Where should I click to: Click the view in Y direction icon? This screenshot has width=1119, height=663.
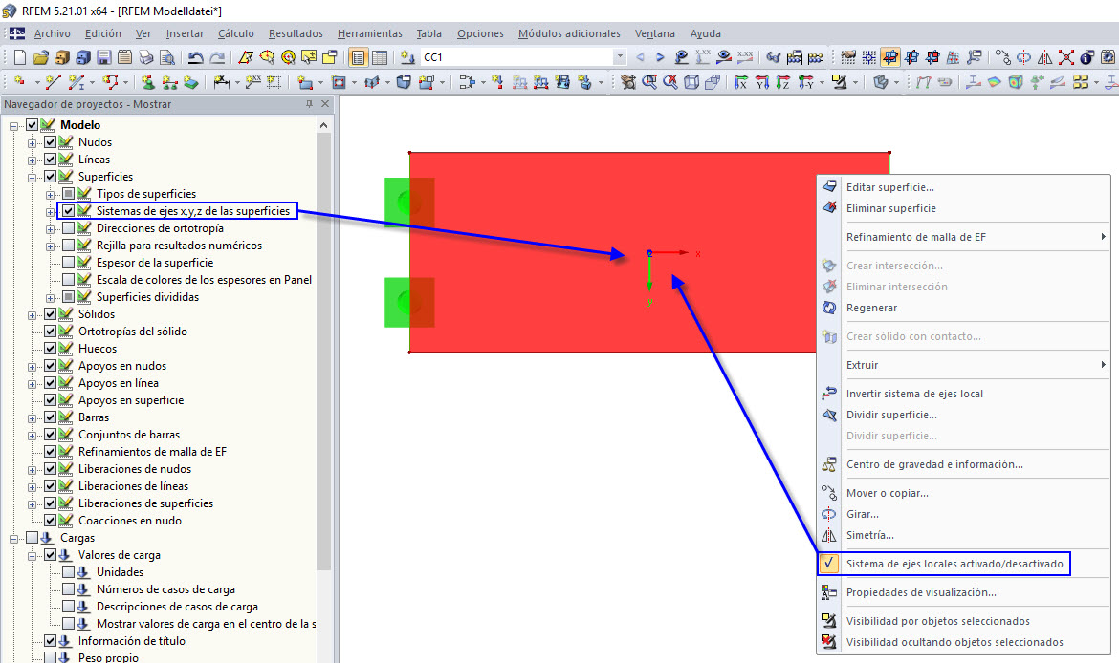[x=761, y=83]
